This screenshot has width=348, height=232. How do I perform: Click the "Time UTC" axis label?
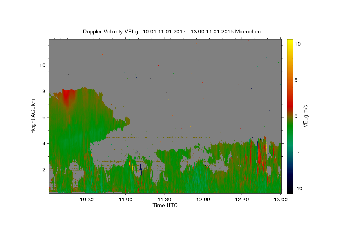point(165,205)
